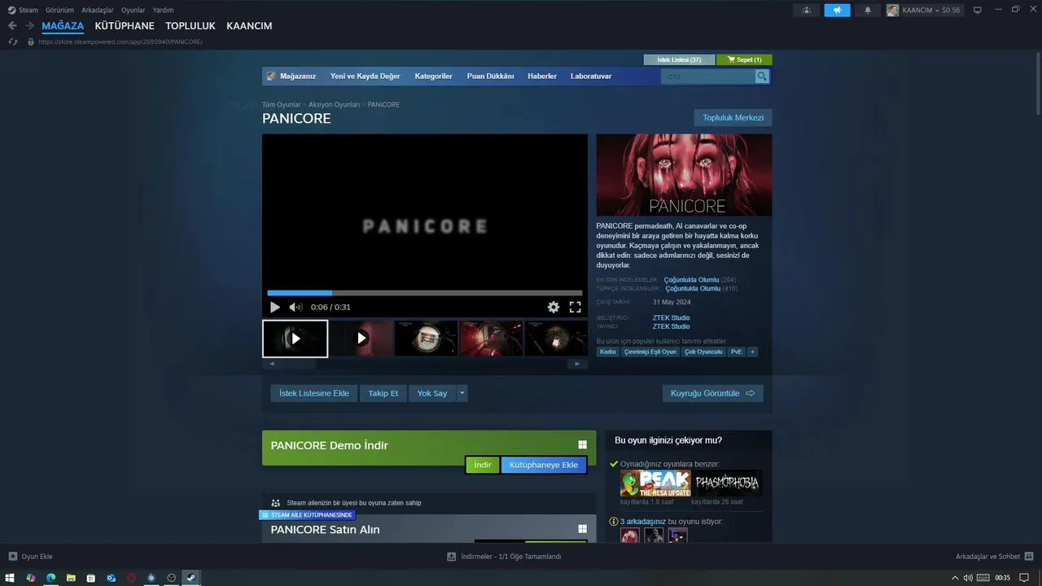1042x586 pixels.
Task: Click Aksiyon Oyunları breadcrumb link
Action: click(x=334, y=105)
